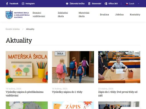Expand the Czech language dropdown arrow
This screenshot has height=109, width=146.
tap(138, 4)
